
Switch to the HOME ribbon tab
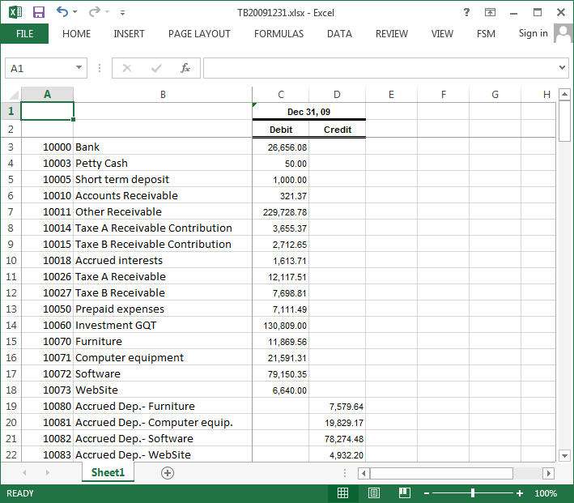coord(77,34)
